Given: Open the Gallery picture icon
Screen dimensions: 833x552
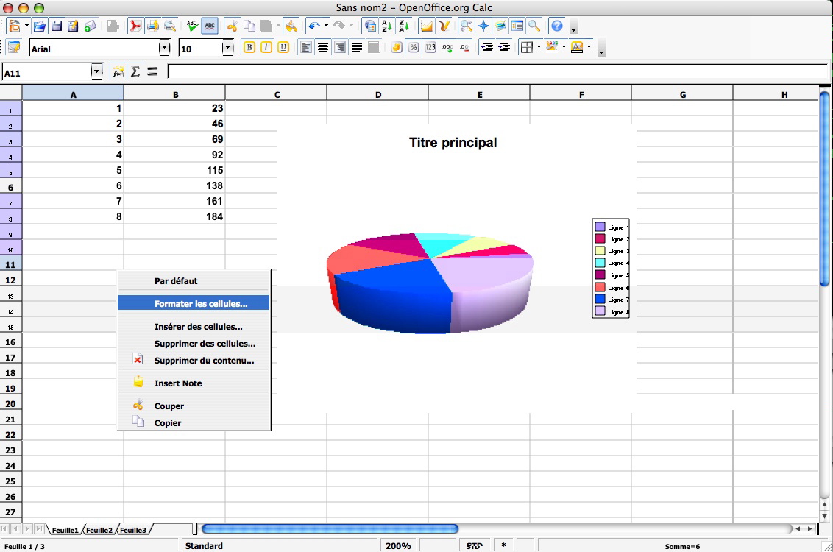Looking at the screenshot, I should pos(500,26).
